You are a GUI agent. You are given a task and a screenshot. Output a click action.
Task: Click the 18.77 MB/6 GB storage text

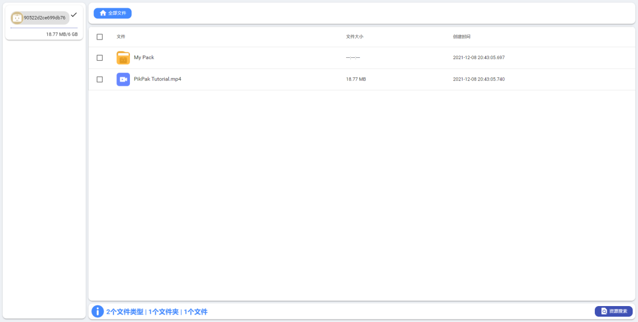[61, 34]
